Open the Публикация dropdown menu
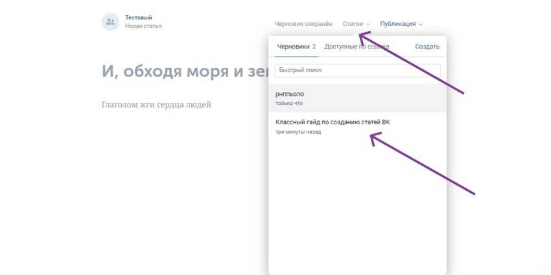Image resolution: width=551 pixels, height=275 pixels. 398,24
